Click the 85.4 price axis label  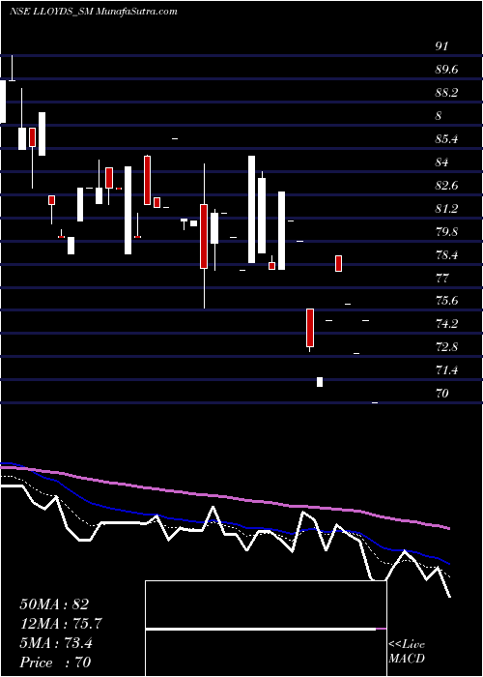[448, 139]
